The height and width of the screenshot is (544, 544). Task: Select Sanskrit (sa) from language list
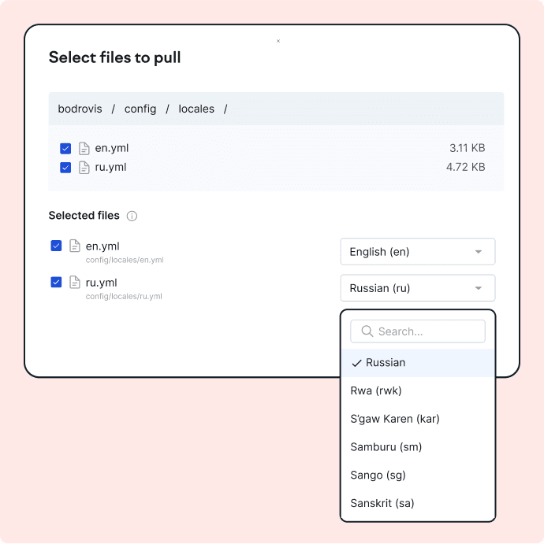click(x=382, y=503)
